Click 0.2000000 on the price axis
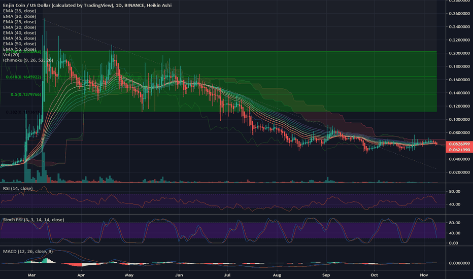473x279 pixels. [459, 53]
